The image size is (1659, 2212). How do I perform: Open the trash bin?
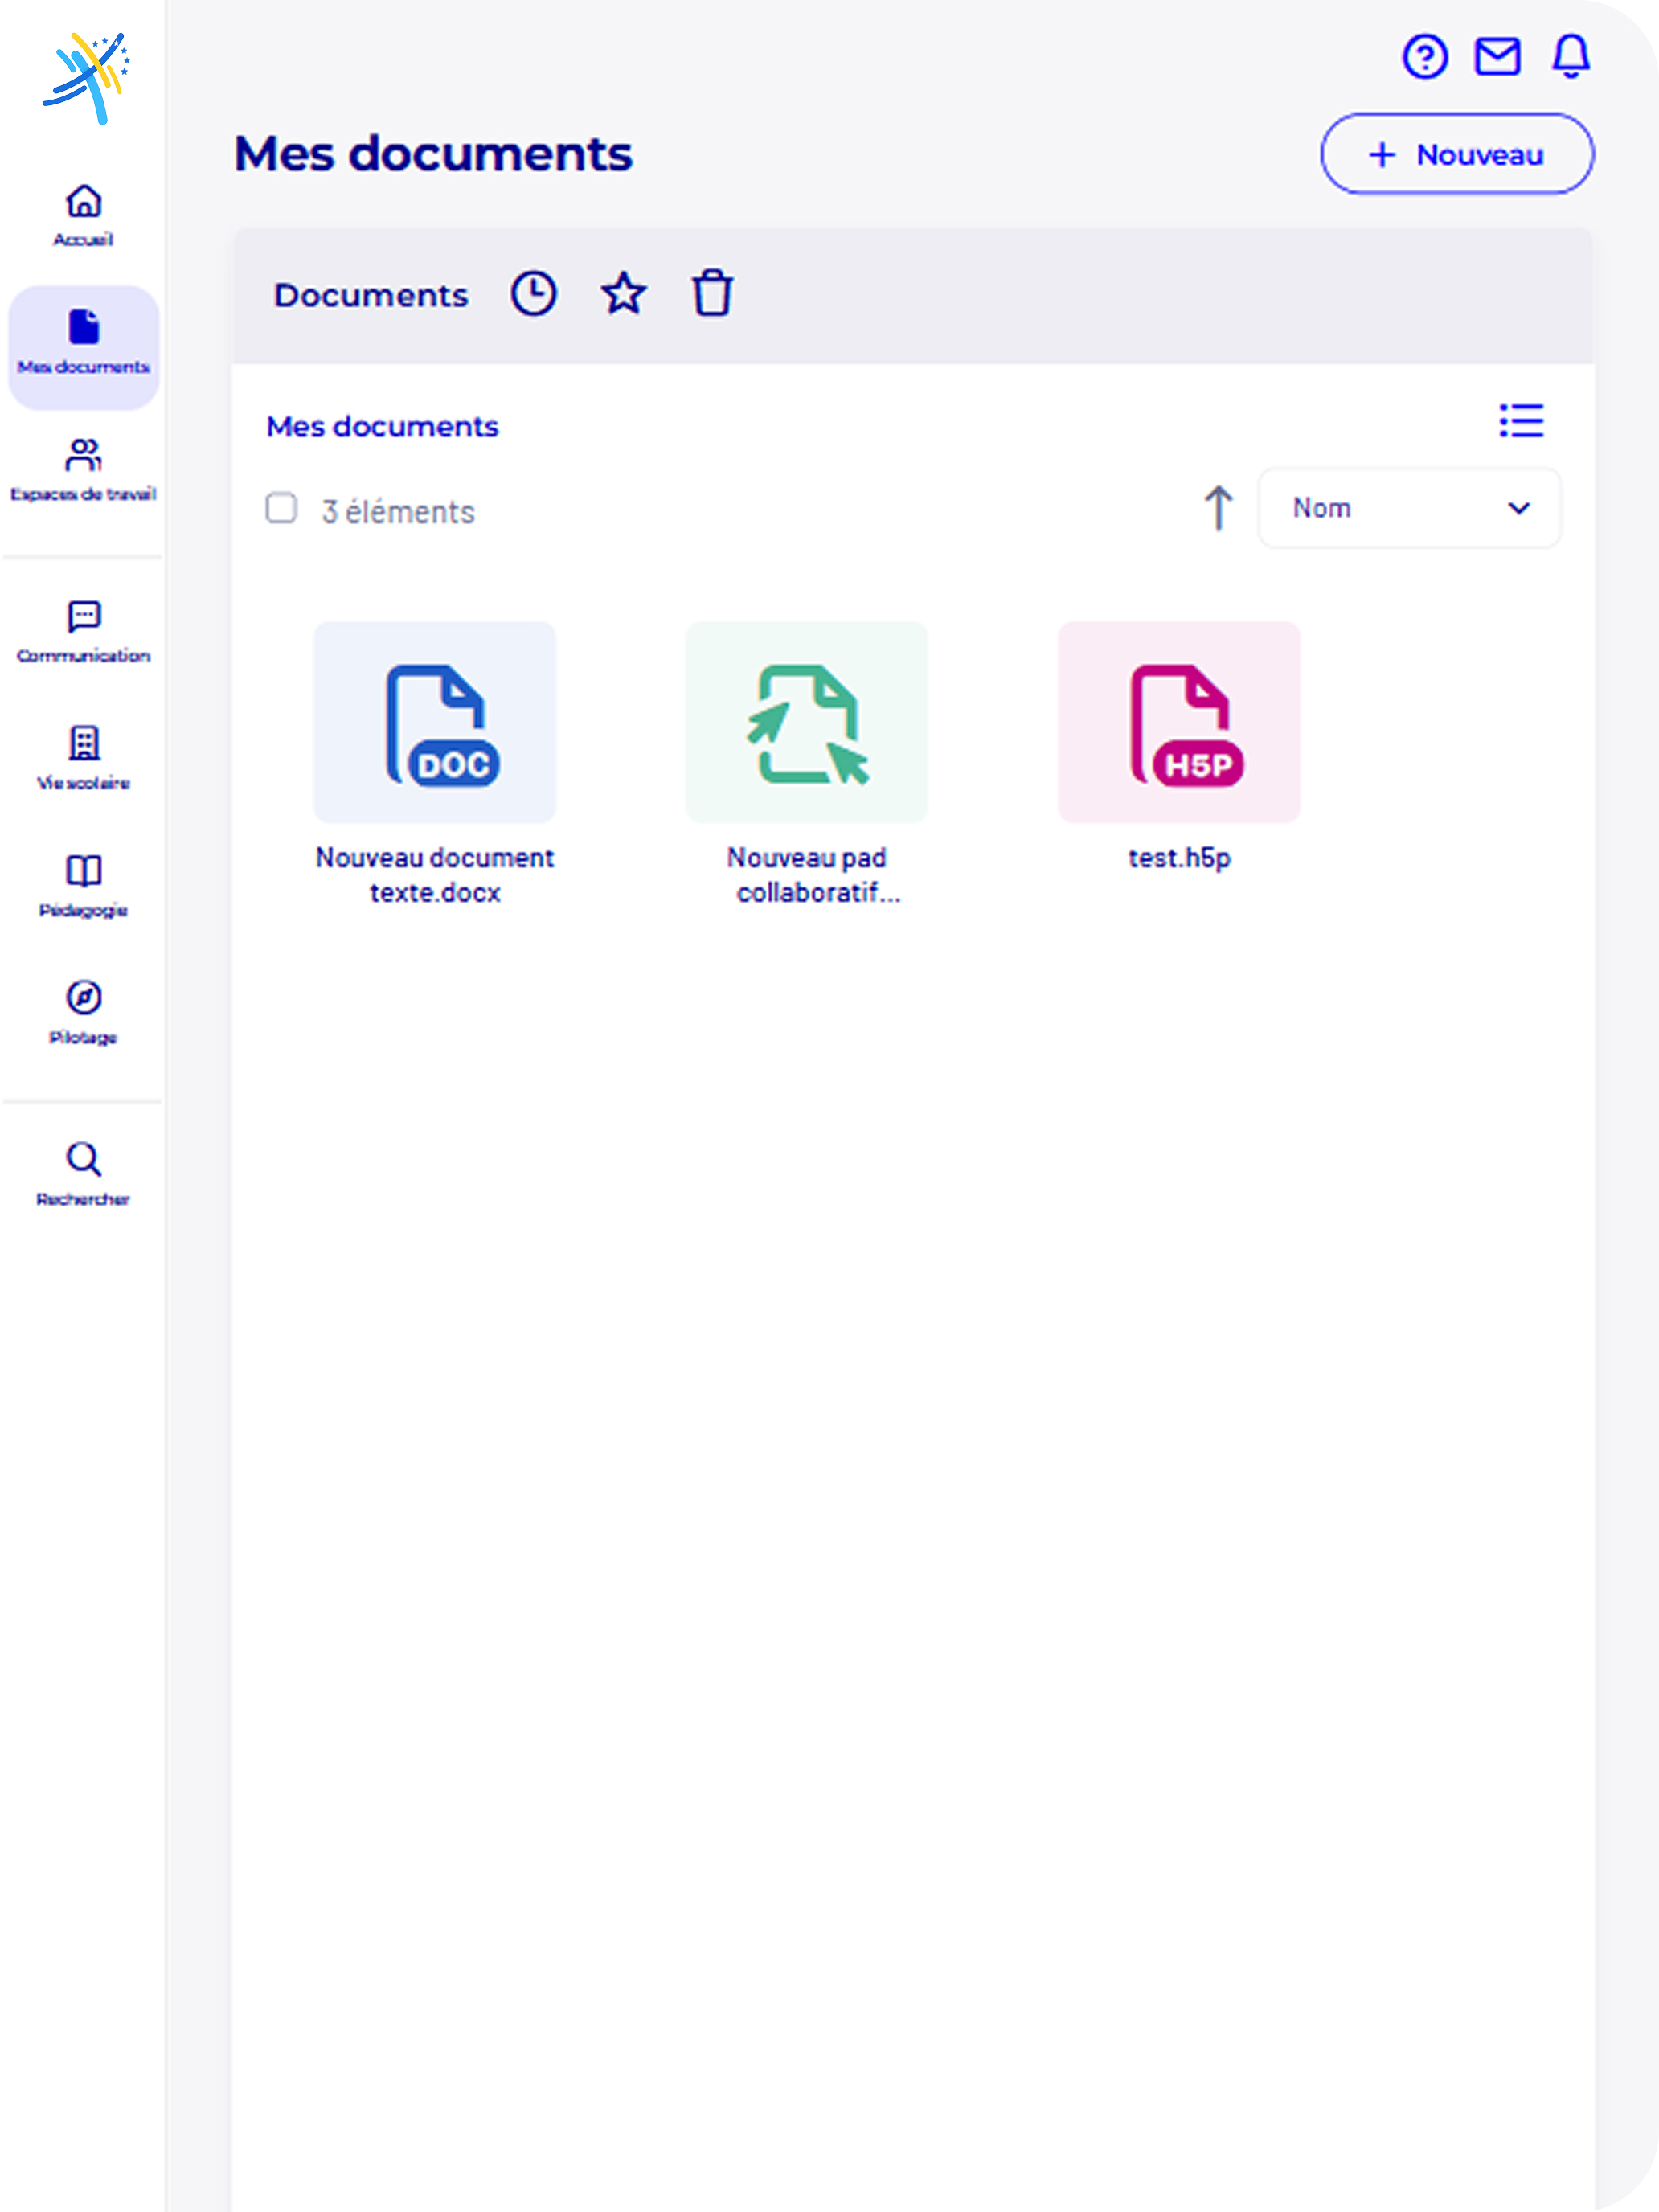712,294
